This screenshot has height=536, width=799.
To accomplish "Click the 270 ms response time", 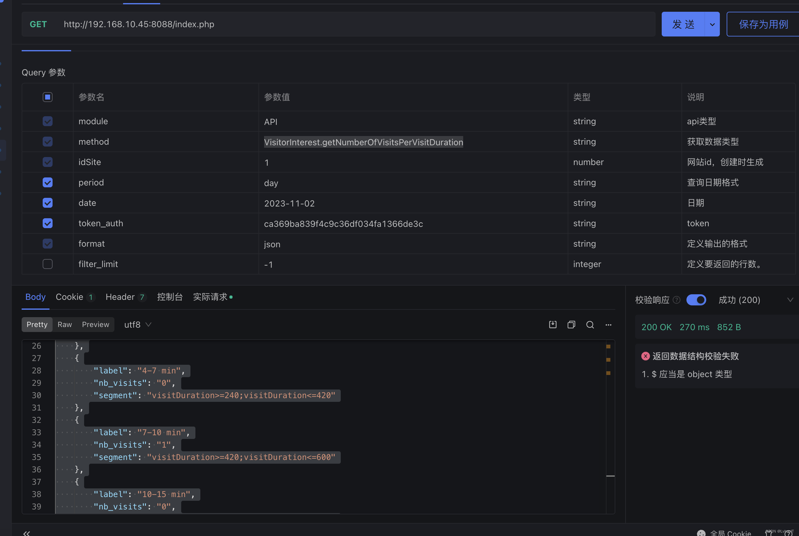I will [694, 327].
